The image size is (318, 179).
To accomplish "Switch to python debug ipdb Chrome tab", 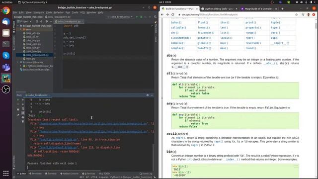I will [x=219, y=9].
